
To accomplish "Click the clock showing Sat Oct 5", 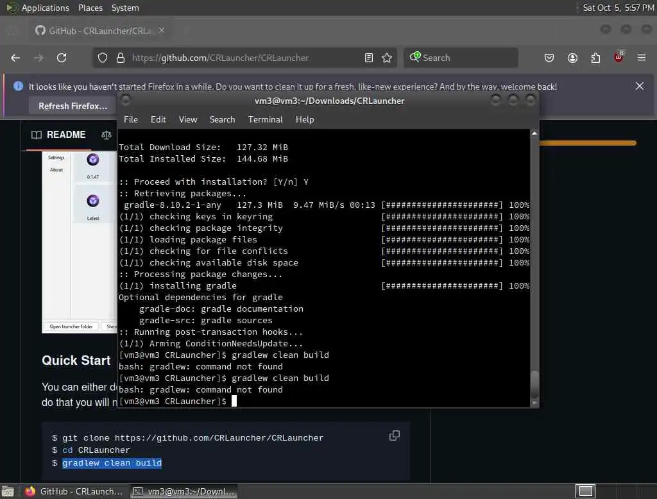I will pos(618,8).
